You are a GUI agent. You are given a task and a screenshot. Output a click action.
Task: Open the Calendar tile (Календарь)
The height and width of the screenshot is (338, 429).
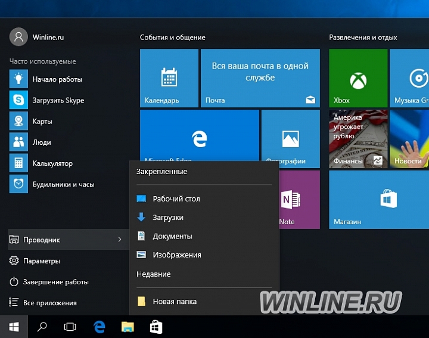coord(169,78)
